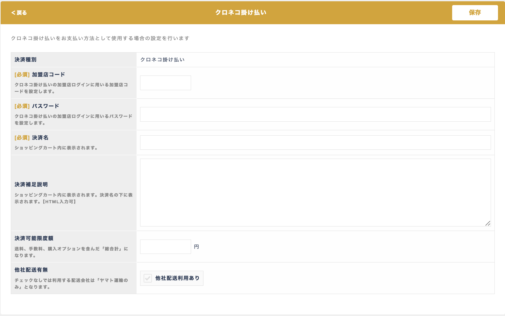Select the 決済名 input box
The height and width of the screenshot is (316, 505).
click(x=315, y=143)
